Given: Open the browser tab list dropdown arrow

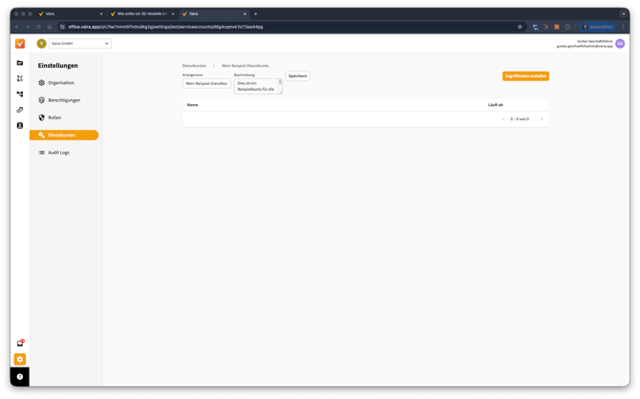Looking at the screenshot, I should (624, 13).
